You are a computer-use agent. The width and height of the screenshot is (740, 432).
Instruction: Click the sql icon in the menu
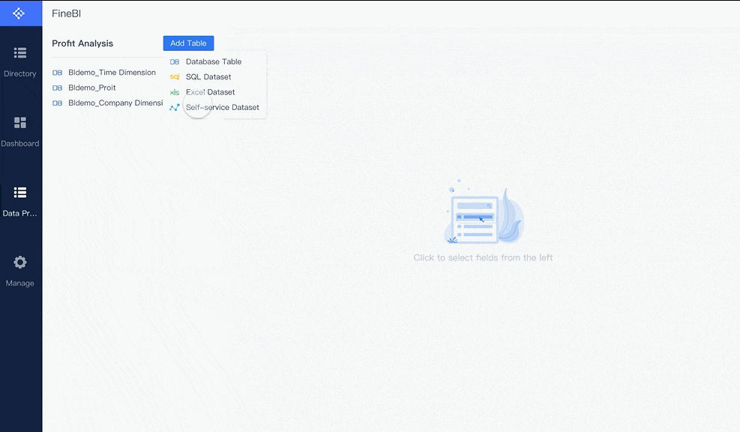[x=174, y=76]
